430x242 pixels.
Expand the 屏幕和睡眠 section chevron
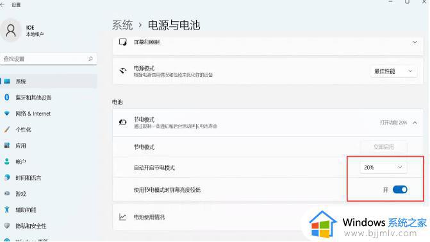coord(415,42)
